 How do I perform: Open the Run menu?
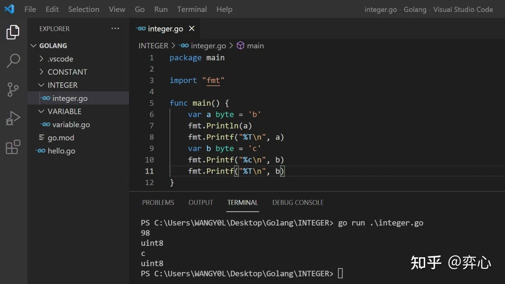pyautogui.click(x=161, y=10)
